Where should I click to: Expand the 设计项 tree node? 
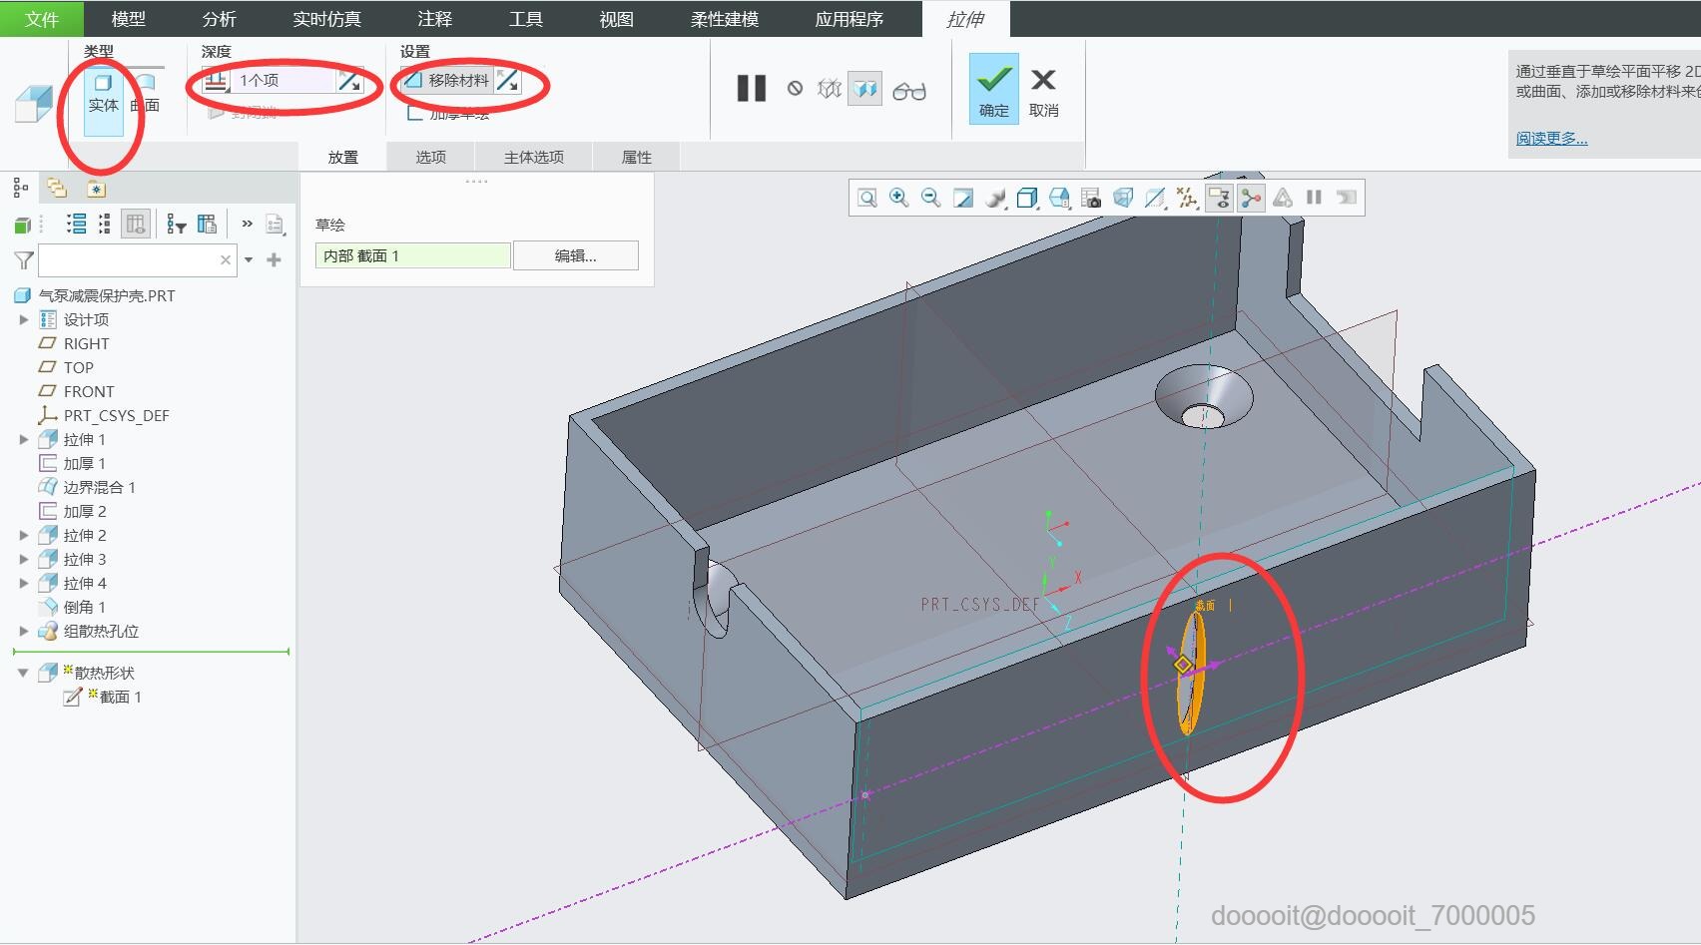click(x=24, y=319)
